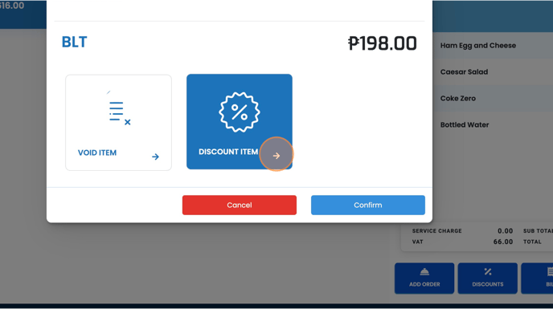Image resolution: width=553 pixels, height=309 pixels.
Task: Select the Discount Item option card
Action: click(240, 121)
